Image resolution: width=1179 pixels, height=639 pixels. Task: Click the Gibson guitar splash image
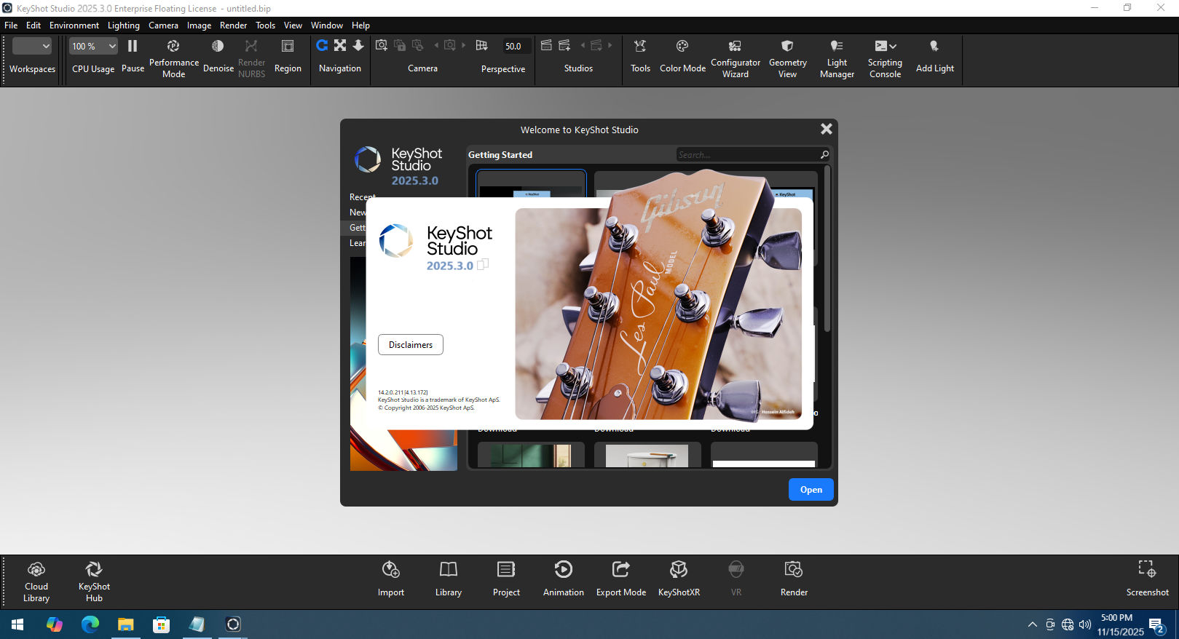pos(658,314)
